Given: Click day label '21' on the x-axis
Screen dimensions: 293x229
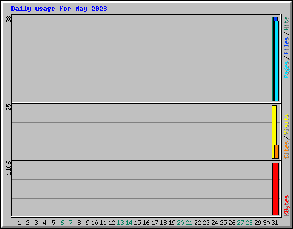Looking at the screenshot, I should pos(189,223).
